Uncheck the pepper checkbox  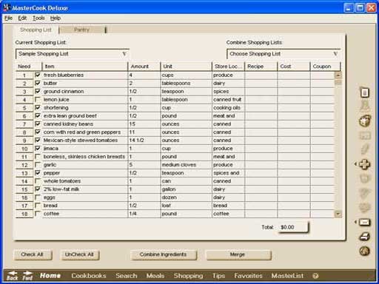(x=38, y=172)
